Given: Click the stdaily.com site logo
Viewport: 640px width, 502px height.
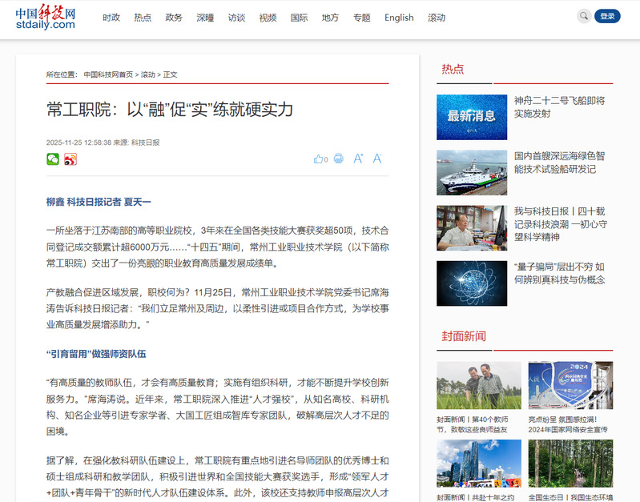Looking at the screenshot, I should pyautogui.click(x=46, y=18).
